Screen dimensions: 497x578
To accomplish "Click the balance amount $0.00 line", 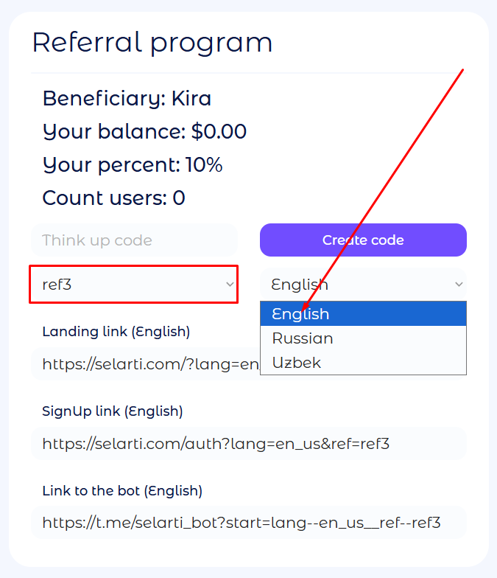I will (145, 132).
